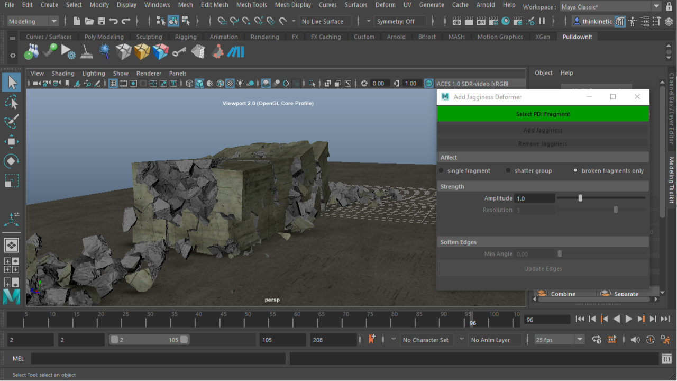The image size is (677, 381).
Task: Open the Deform menu
Action: [385, 5]
